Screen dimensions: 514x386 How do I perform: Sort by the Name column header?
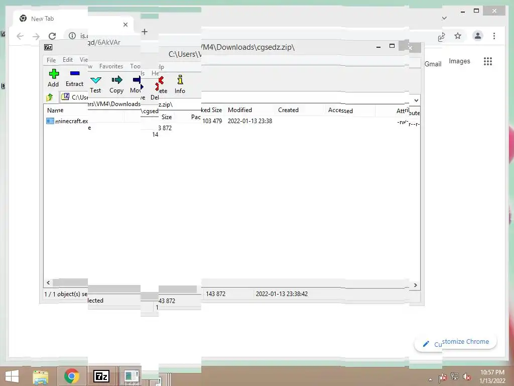pos(55,110)
